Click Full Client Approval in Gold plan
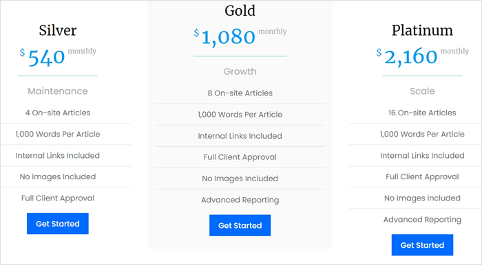The width and height of the screenshot is (482, 265). pos(240,157)
